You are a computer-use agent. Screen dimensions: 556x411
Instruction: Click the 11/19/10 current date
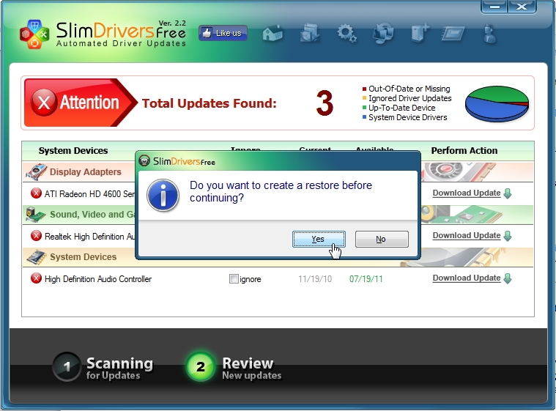coord(315,279)
